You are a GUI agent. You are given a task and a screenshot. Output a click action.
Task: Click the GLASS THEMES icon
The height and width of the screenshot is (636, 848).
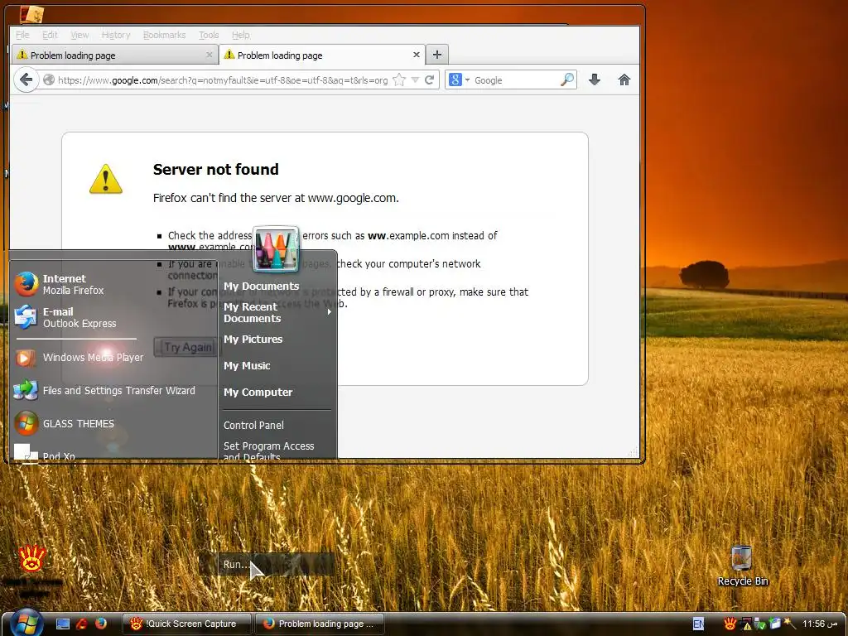[x=26, y=423]
